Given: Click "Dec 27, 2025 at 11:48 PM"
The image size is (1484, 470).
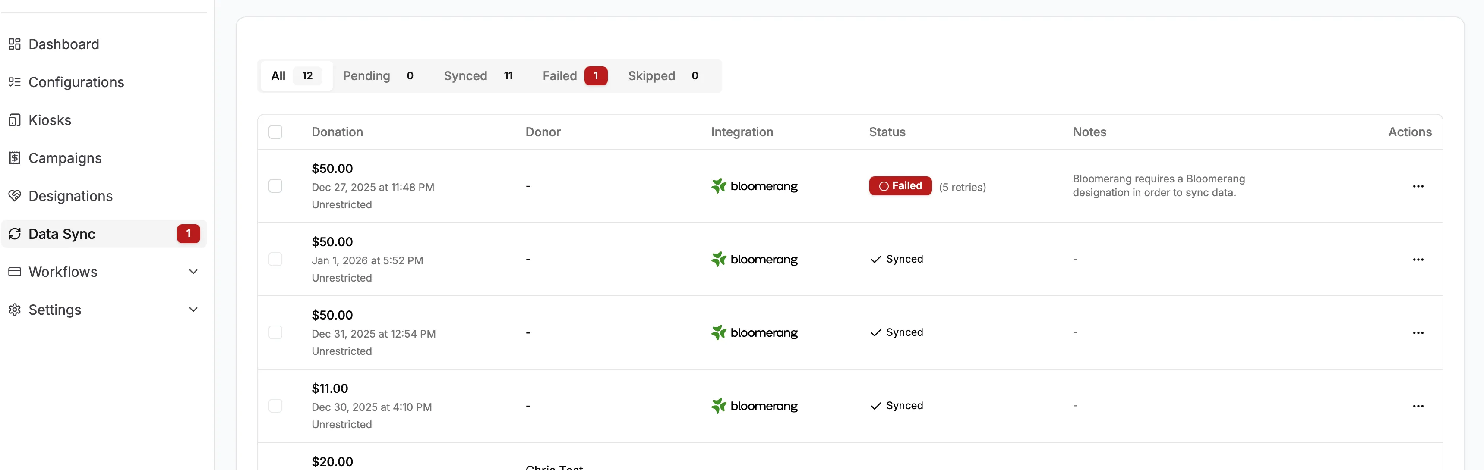Looking at the screenshot, I should (x=373, y=188).
